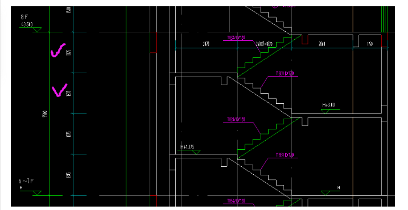Click the magenta TB3 label beside 260x7=1820
The width and height of the screenshot is (408, 210).
pyautogui.click(x=236, y=38)
